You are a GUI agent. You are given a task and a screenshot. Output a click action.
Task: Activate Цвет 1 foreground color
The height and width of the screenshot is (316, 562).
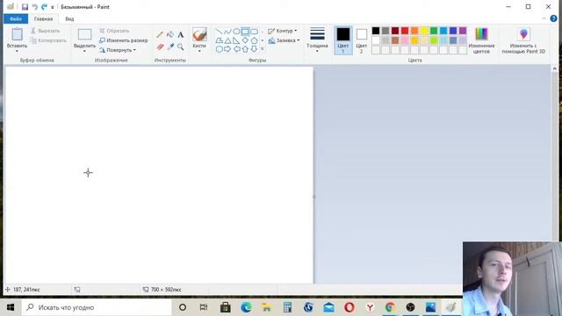tap(343, 40)
